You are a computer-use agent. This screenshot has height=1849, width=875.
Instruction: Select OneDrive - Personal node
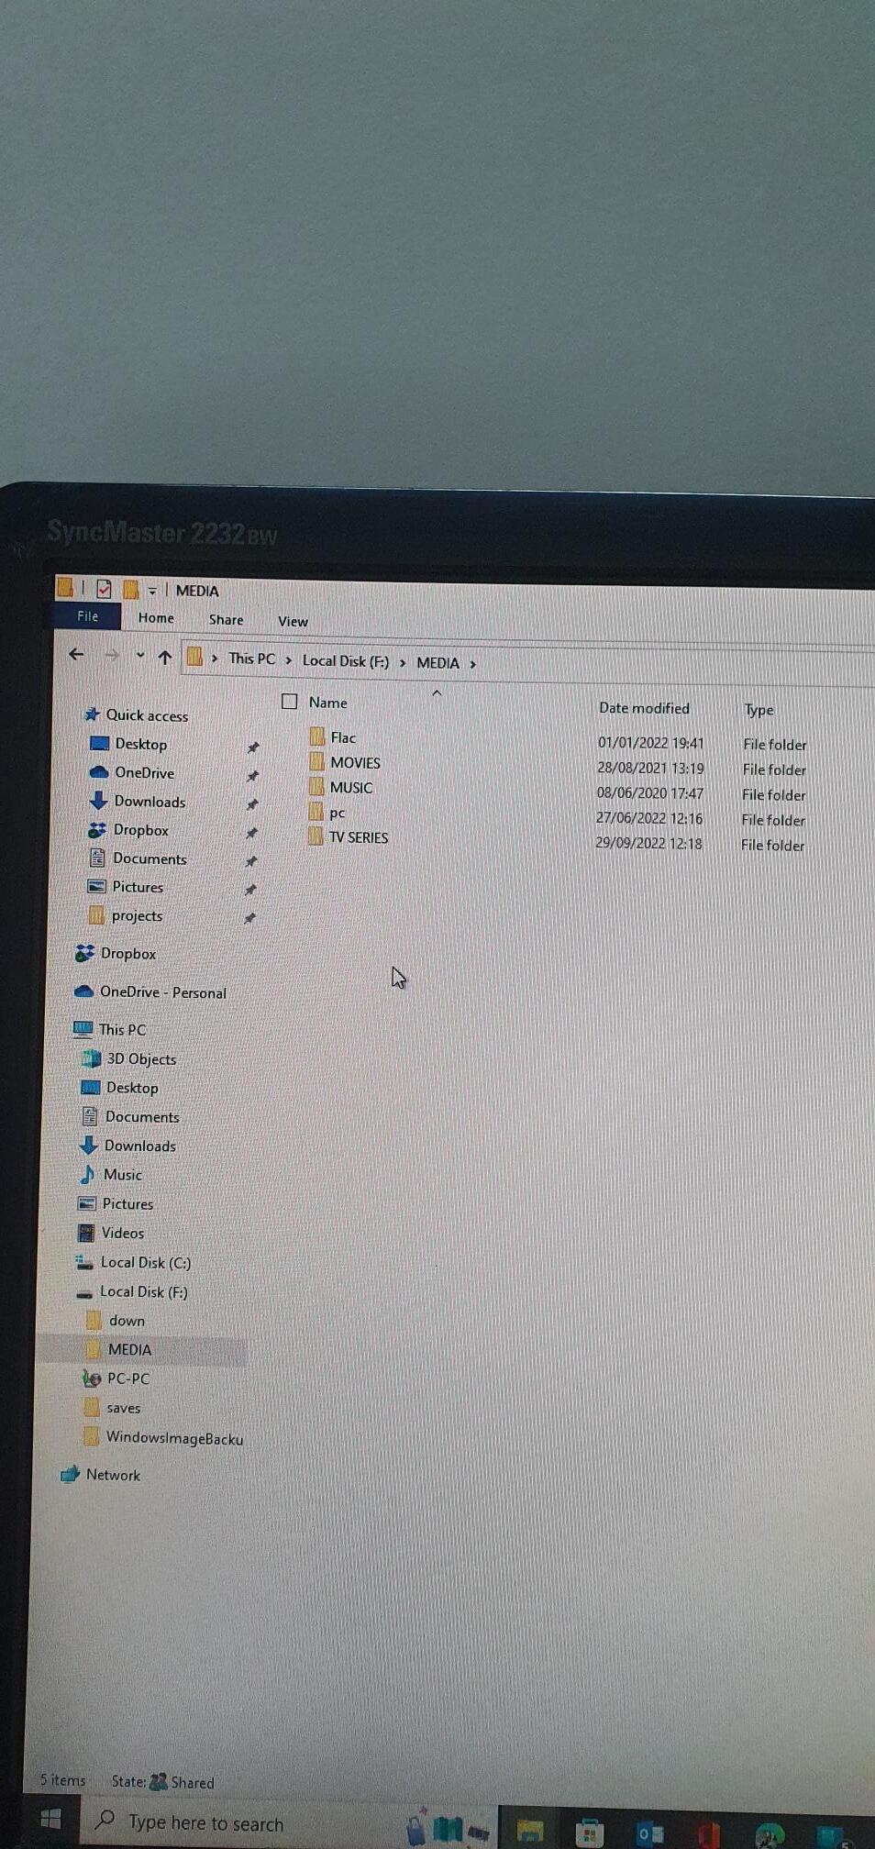pos(162,992)
